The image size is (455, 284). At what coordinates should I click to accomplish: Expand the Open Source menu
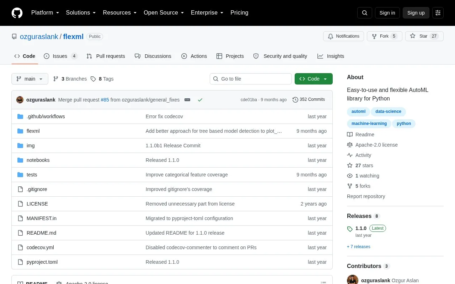click(x=164, y=13)
